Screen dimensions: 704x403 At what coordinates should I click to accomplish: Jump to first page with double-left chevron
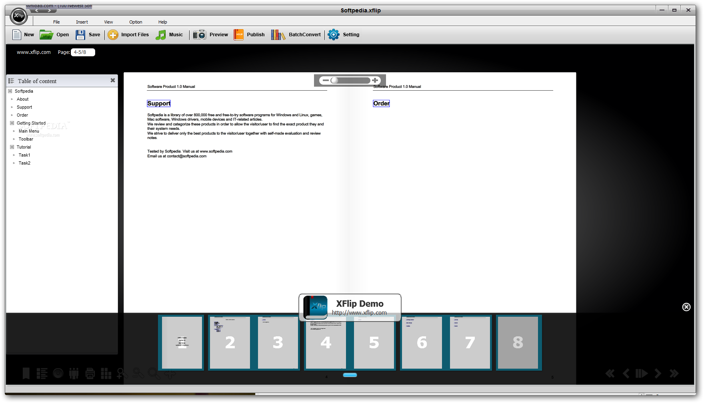tap(610, 373)
